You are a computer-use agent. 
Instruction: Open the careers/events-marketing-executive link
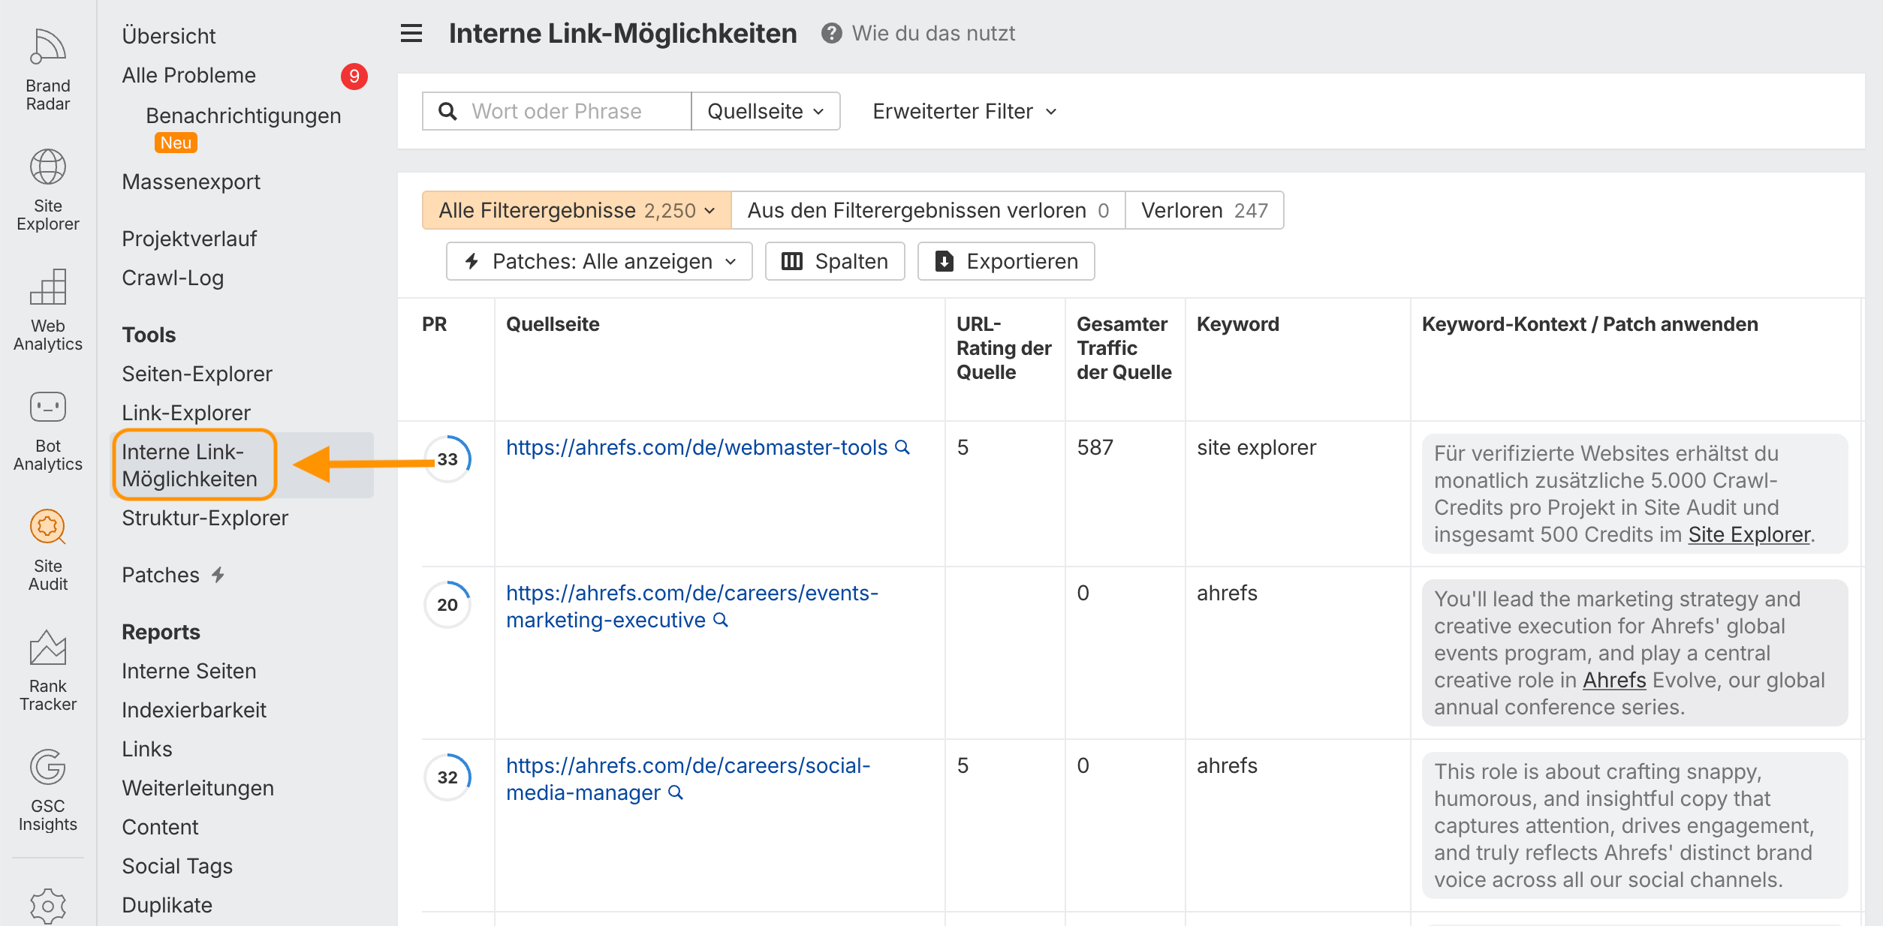pyautogui.click(x=692, y=606)
